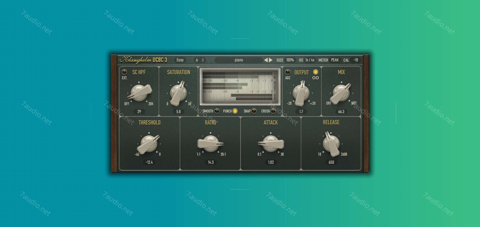Viewport: 480px width, 227px height.
Task: Click the 3600 release maximum label
Action: pos(344,154)
